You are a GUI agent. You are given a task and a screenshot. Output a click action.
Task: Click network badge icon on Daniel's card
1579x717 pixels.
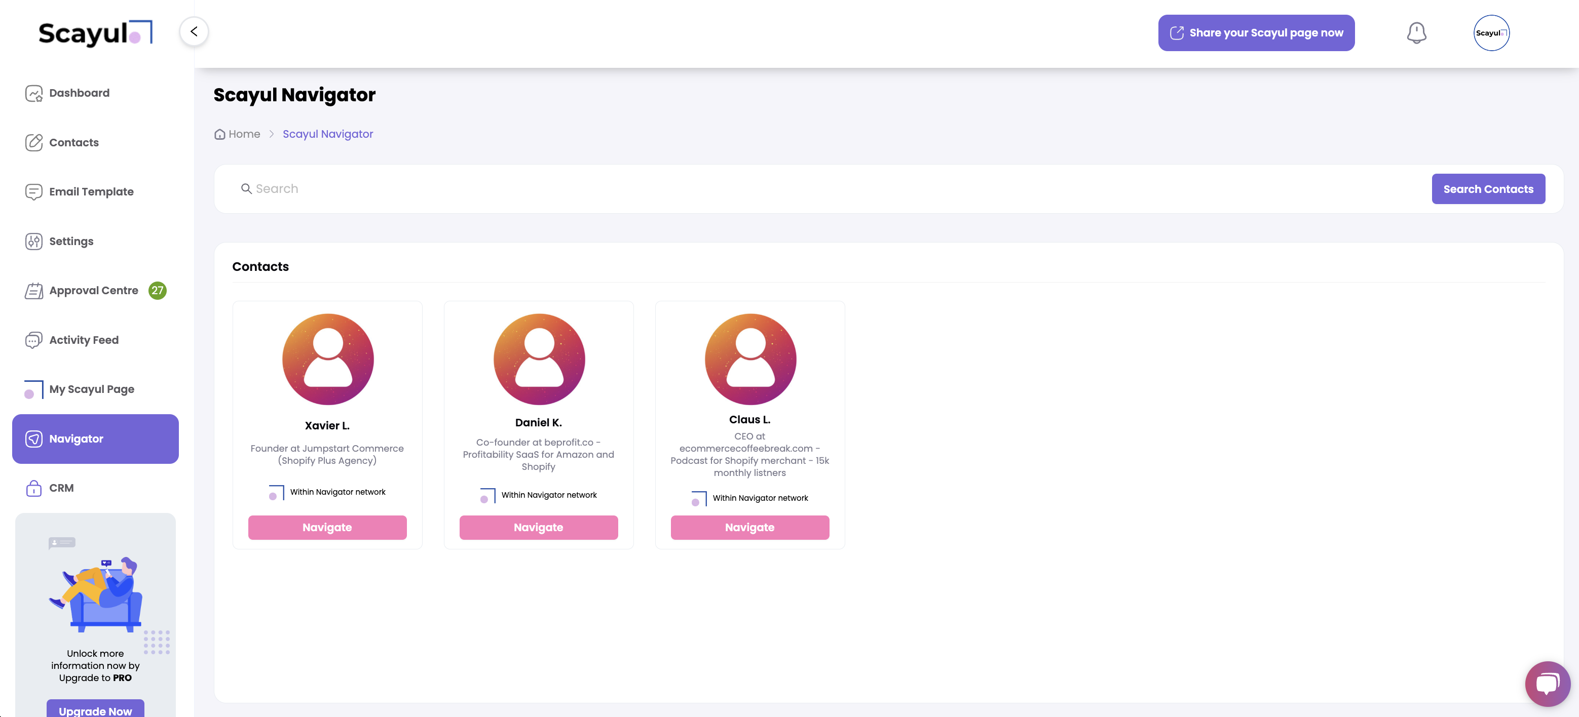(x=488, y=496)
